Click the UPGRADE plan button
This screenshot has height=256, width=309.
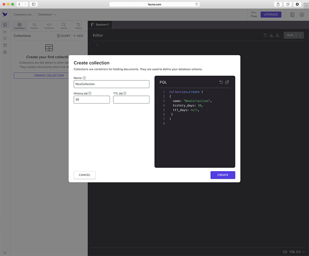[271, 15]
